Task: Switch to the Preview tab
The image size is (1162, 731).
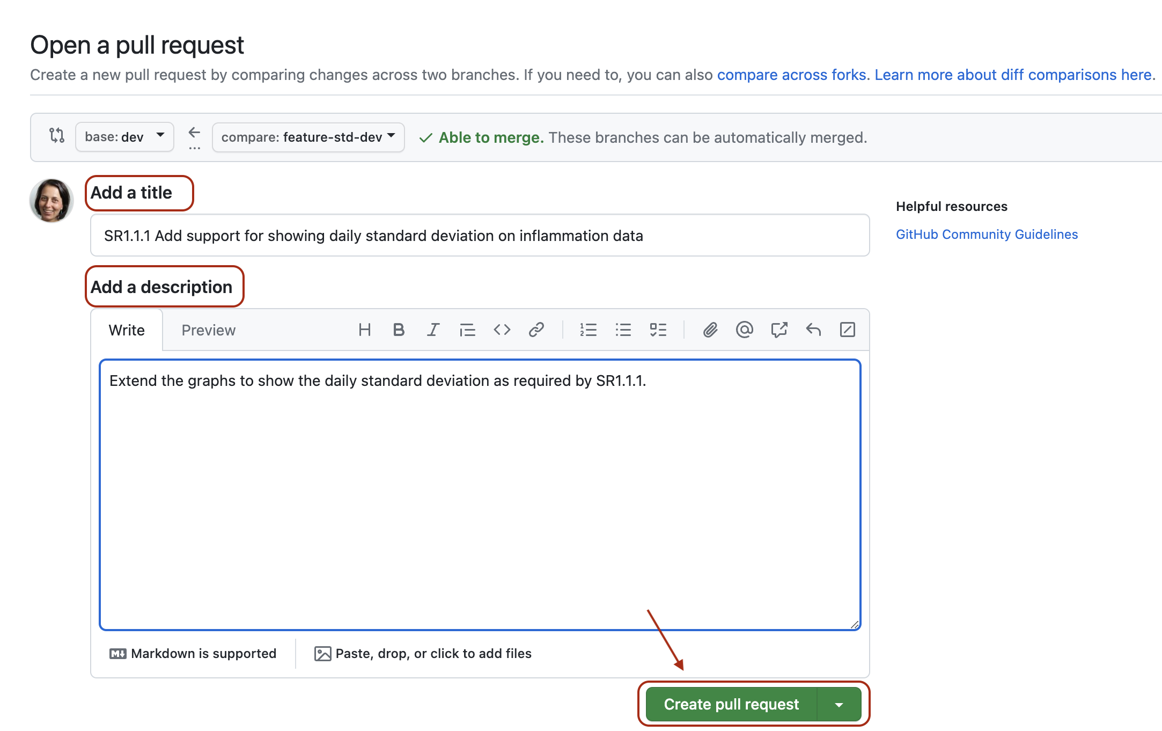Action: pos(208,330)
